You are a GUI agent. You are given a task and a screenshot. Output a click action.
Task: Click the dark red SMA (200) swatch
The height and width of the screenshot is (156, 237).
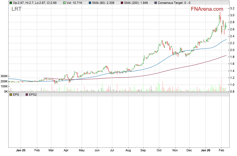point(123,3)
